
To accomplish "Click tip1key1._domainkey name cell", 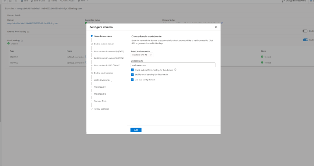I will (x=75, y=57).
